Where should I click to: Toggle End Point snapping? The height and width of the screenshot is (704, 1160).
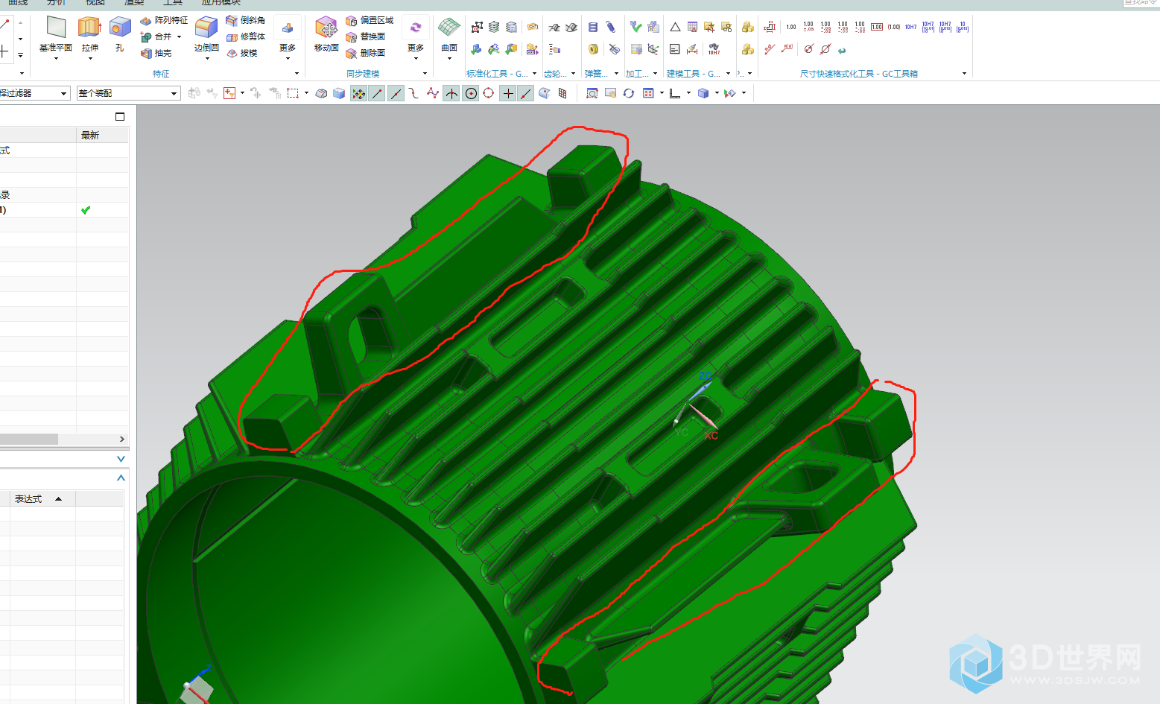point(378,93)
